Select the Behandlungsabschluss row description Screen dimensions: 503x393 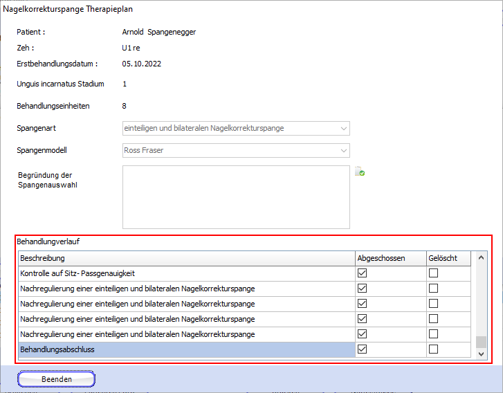click(186, 349)
